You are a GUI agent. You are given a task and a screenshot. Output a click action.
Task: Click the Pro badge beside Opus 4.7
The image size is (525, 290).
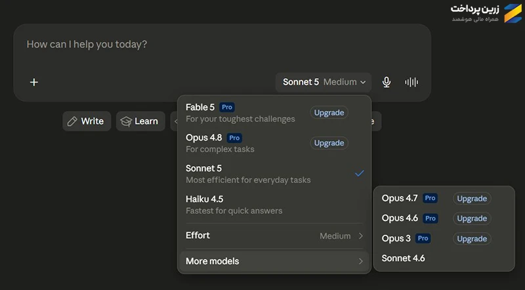tap(430, 198)
